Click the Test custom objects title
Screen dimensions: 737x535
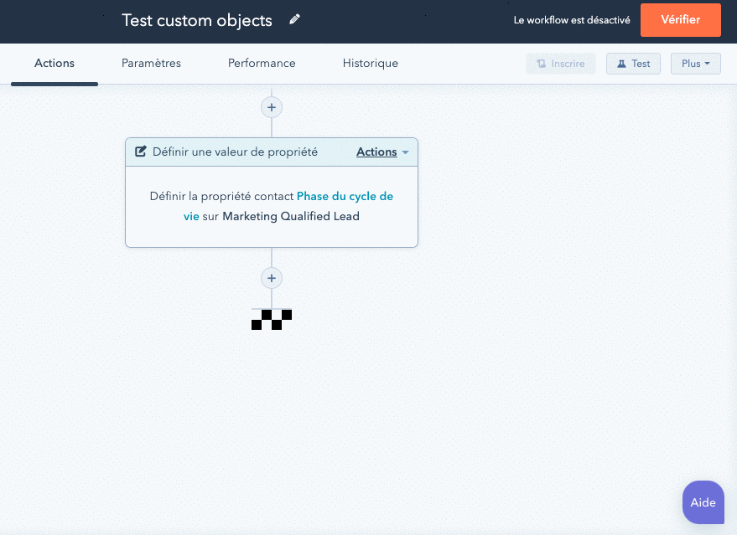coord(197,20)
